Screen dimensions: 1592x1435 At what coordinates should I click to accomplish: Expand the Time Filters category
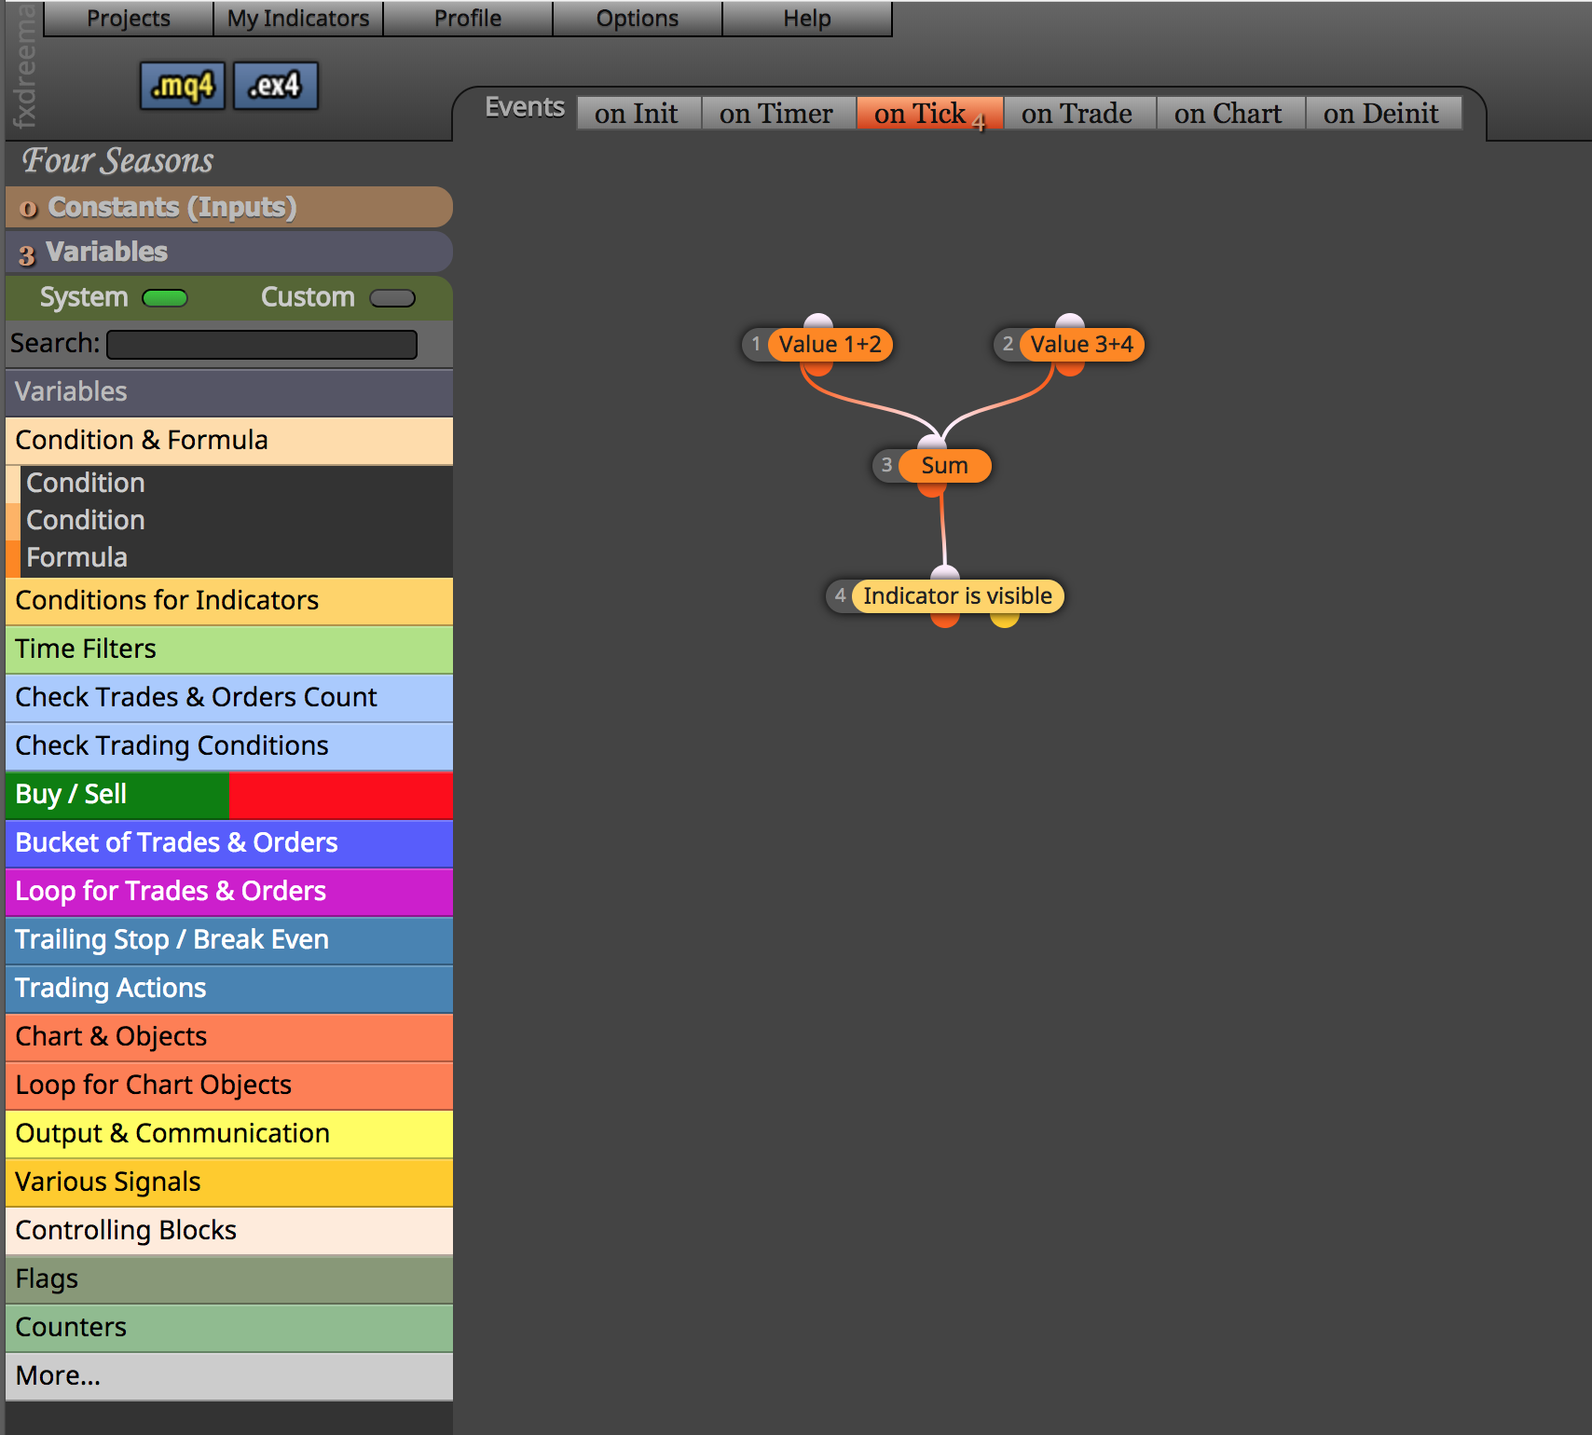click(x=229, y=649)
